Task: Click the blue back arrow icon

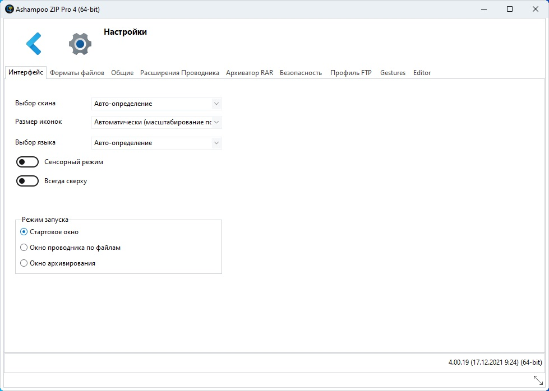Action: (x=34, y=44)
